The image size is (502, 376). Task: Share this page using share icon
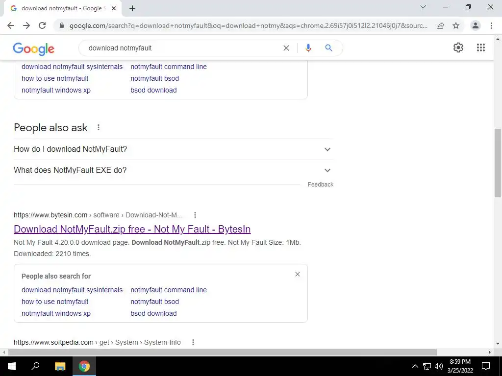pyautogui.click(x=440, y=25)
